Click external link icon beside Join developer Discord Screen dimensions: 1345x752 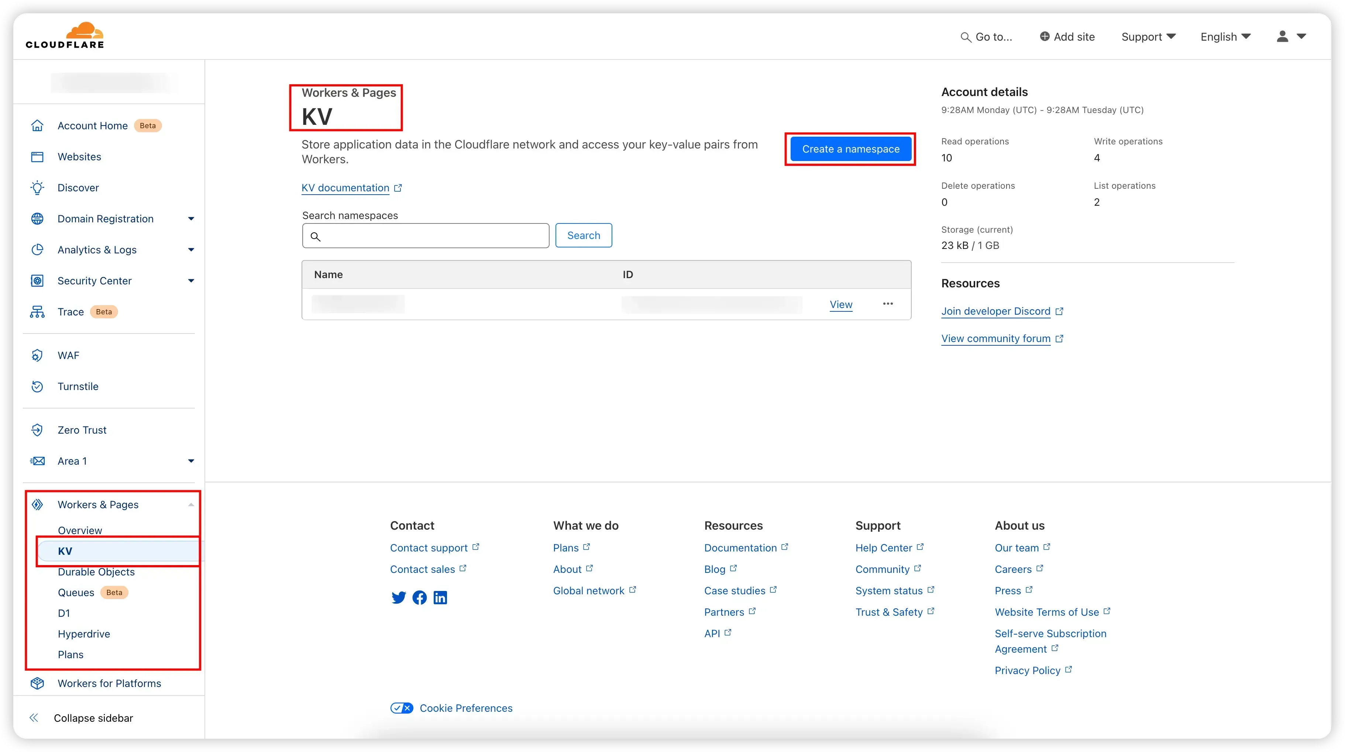click(1059, 311)
